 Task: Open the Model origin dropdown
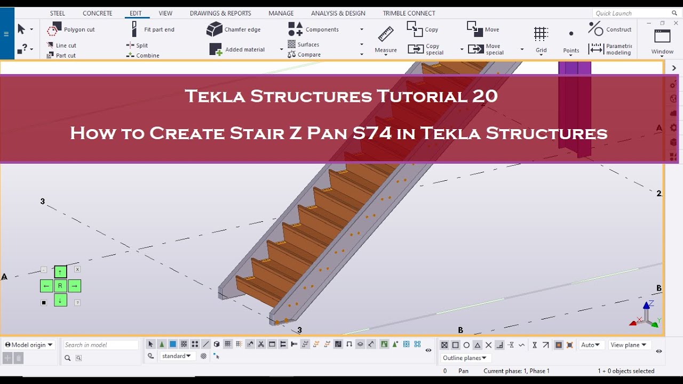tap(29, 345)
